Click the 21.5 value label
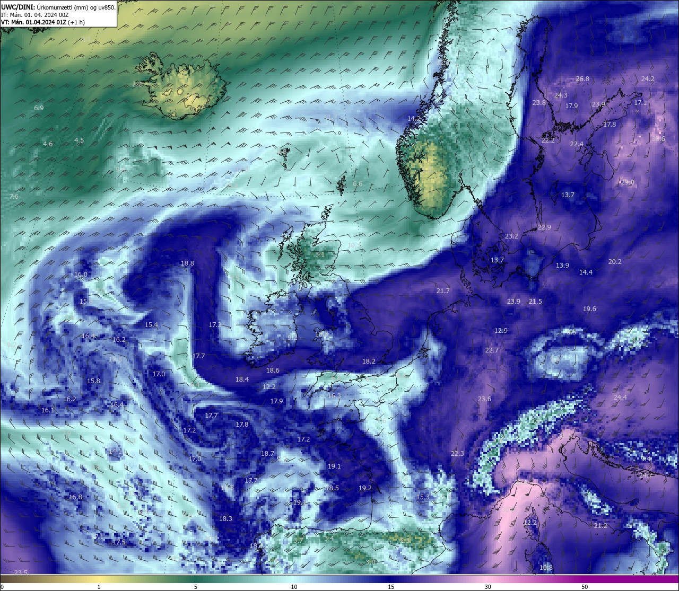679x591 pixels. pos(535,302)
